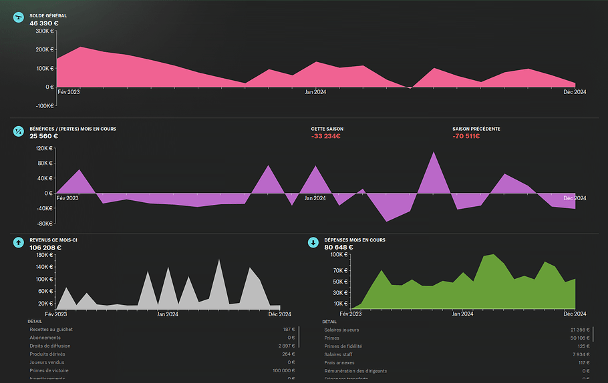Select the BÉNÉFICES / (PERTES) MOIS EN COURS heading
This screenshot has height=383, width=608.
73,129
